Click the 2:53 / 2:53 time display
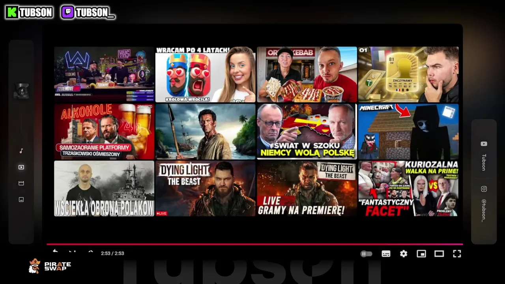Image resolution: width=505 pixels, height=284 pixels. 112,253
